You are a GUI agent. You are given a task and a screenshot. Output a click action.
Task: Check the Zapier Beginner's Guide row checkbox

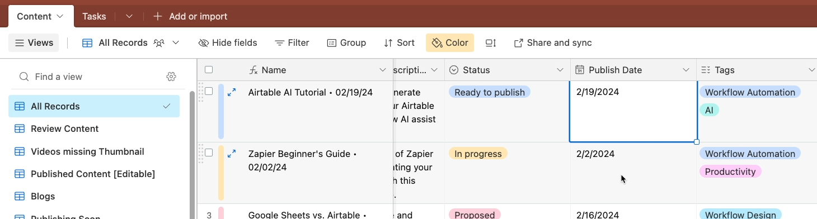209,153
